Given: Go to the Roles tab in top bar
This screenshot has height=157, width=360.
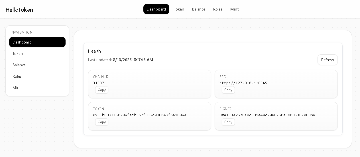Looking at the screenshot, I should (x=218, y=9).
